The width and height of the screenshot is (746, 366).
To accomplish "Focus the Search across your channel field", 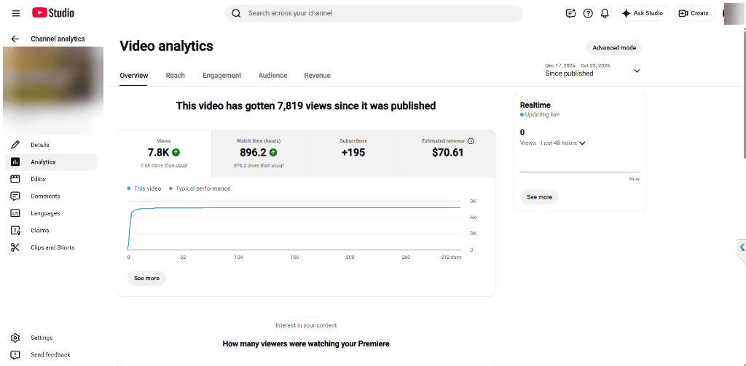I will coord(374,13).
